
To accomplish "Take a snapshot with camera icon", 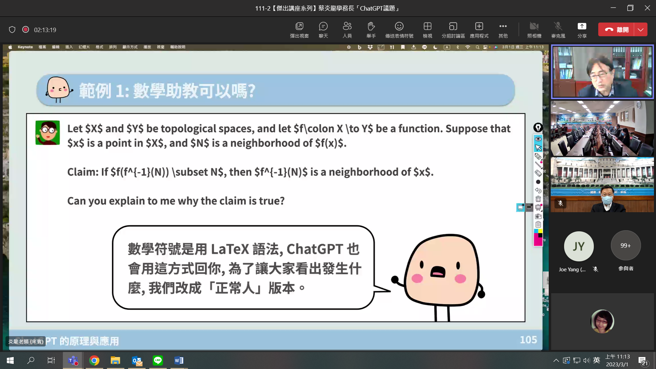I will coord(538,216).
